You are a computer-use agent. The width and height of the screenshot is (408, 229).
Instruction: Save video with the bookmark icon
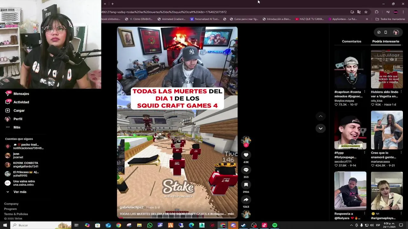tap(246, 185)
